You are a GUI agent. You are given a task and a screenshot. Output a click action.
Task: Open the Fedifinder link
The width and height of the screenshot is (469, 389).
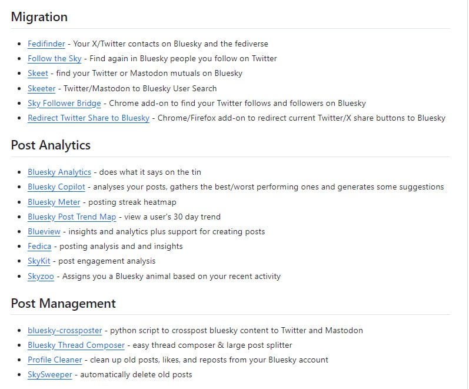click(x=46, y=44)
